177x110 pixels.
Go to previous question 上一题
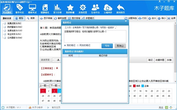tap(44, 86)
